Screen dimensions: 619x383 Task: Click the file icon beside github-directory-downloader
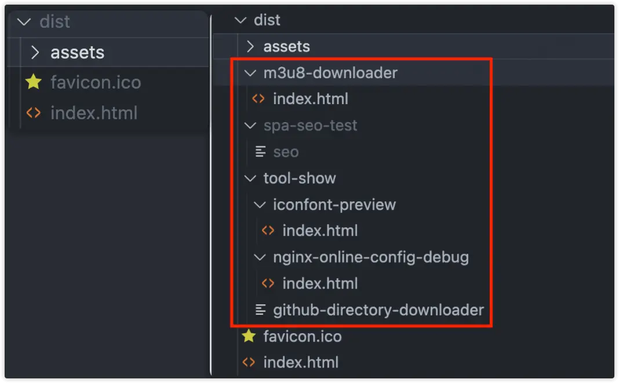point(261,310)
